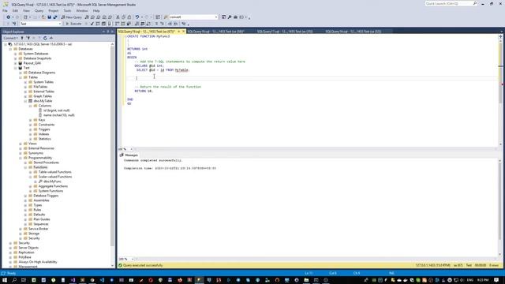
Task: Expand the System Databases node
Action: 16,54
